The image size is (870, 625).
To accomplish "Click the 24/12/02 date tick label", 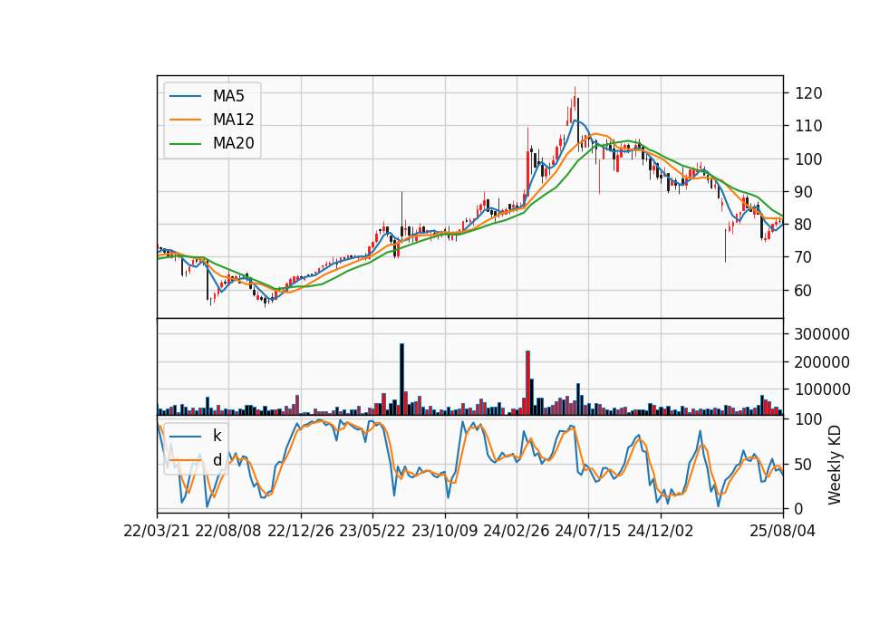I will (x=661, y=531).
